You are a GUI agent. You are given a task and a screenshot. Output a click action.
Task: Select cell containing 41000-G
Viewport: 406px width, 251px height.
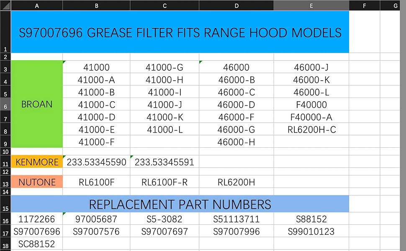click(164, 67)
